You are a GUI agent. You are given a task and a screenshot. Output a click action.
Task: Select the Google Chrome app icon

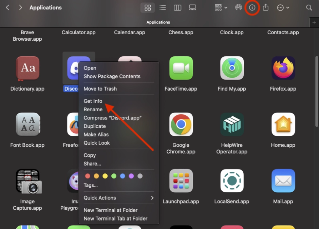pos(181,124)
